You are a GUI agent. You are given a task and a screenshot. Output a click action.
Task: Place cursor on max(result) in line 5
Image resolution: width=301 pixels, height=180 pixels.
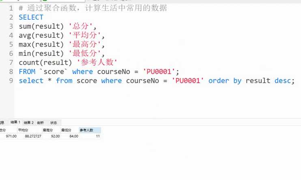click(x=41, y=44)
